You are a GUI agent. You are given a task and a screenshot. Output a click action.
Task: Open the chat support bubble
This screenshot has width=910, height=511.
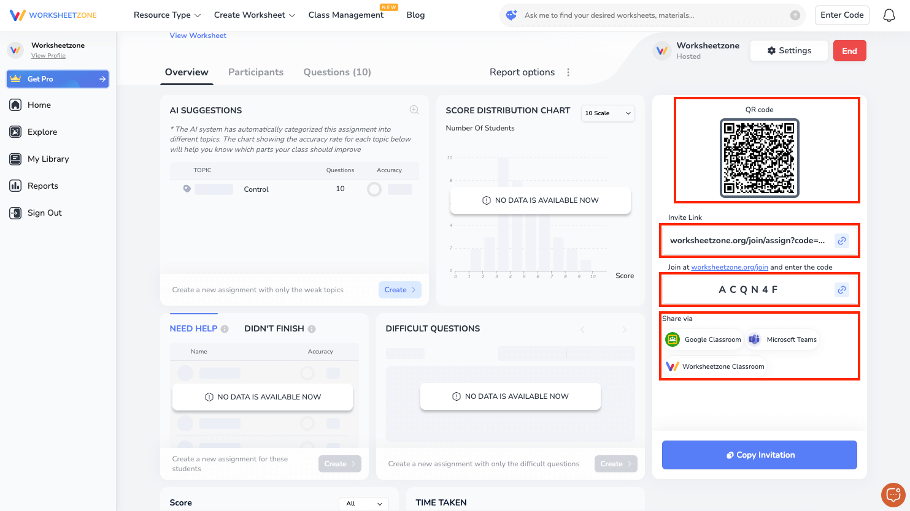893,494
